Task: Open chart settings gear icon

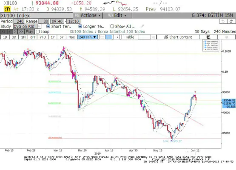Action: click(227, 37)
